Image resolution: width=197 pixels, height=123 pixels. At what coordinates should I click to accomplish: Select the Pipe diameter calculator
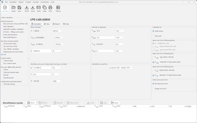tap(7, 26)
